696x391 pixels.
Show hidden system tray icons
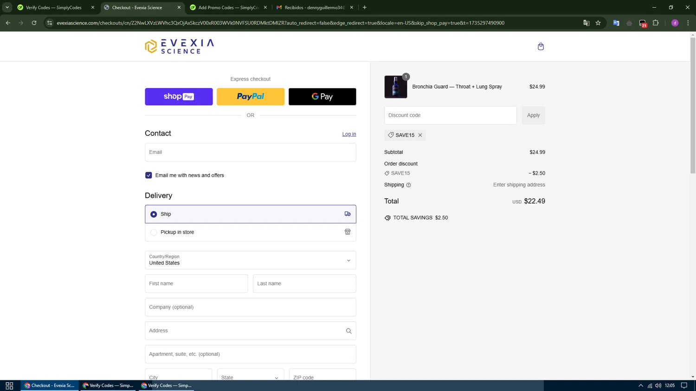(x=641, y=385)
